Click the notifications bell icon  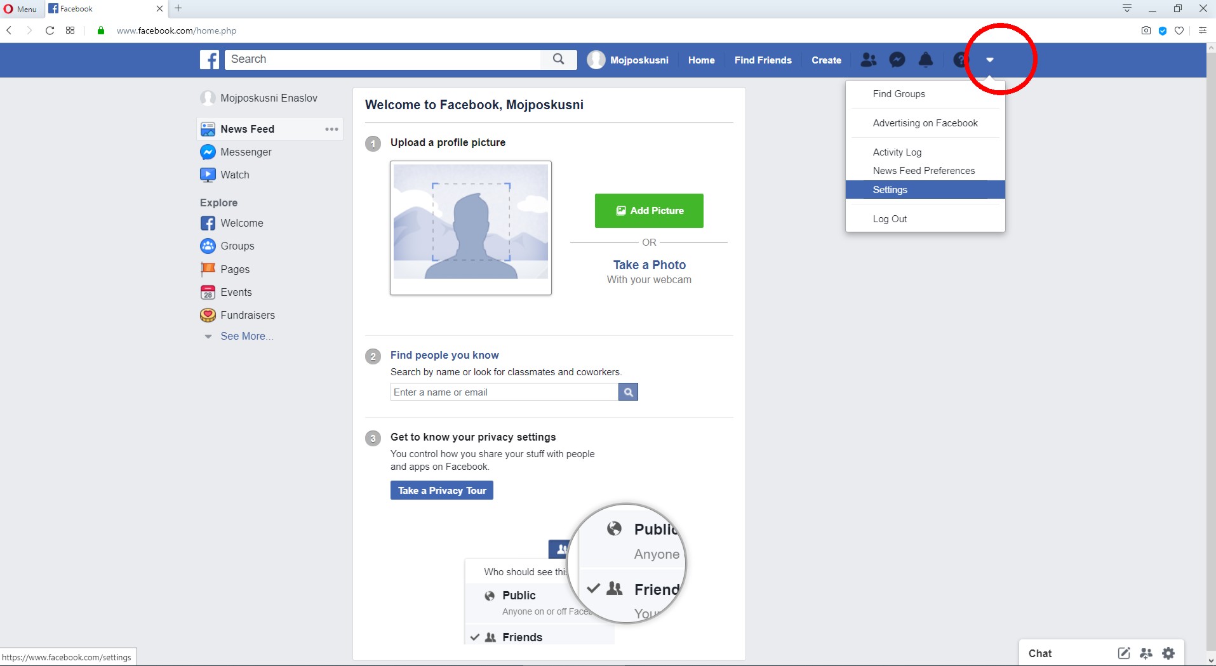click(926, 60)
